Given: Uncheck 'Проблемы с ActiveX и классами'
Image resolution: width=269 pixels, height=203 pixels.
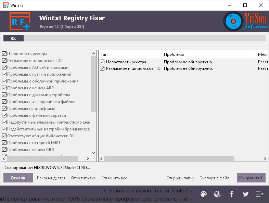Looking at the screenshot, I should coord(4,67).
